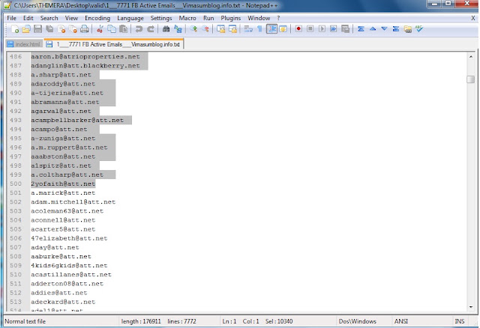480x328 pixels.
Task: Click line adam.mitchell@att.net
Action: point(73,202)
